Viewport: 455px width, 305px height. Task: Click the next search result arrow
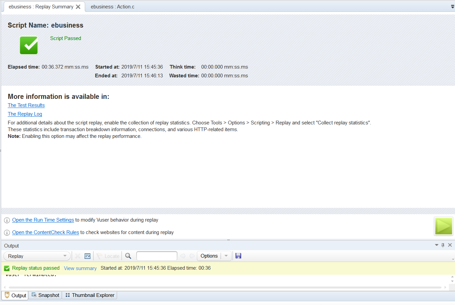pyautogui.click(x=192, y=256)
